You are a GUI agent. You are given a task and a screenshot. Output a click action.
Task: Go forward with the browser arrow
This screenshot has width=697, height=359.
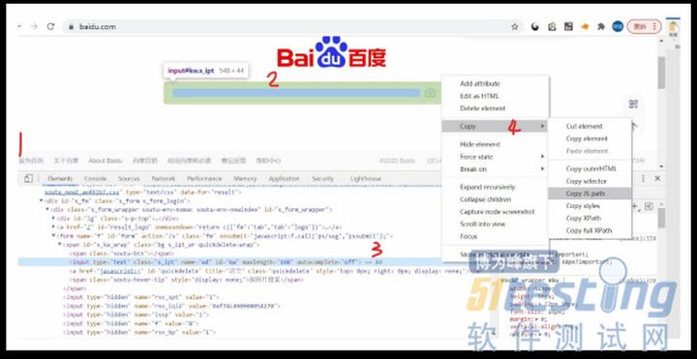pos(34,27)
